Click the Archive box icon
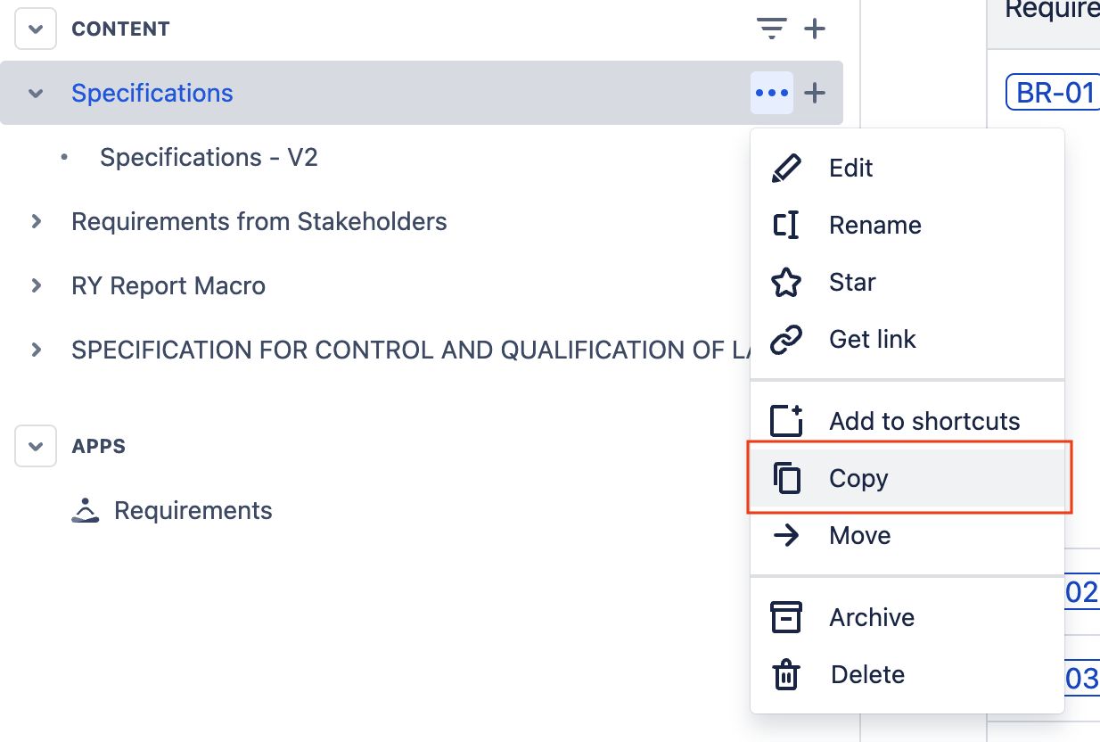The width and height of the screenshot is (1100, 742). click(x=786, y=617)
